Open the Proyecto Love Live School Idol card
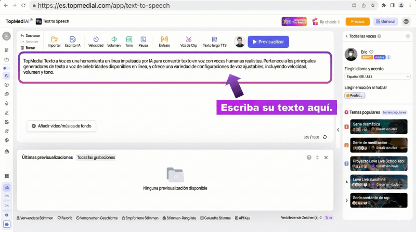Viewport: 416px width, 232px height. click(x=379, y=163)
